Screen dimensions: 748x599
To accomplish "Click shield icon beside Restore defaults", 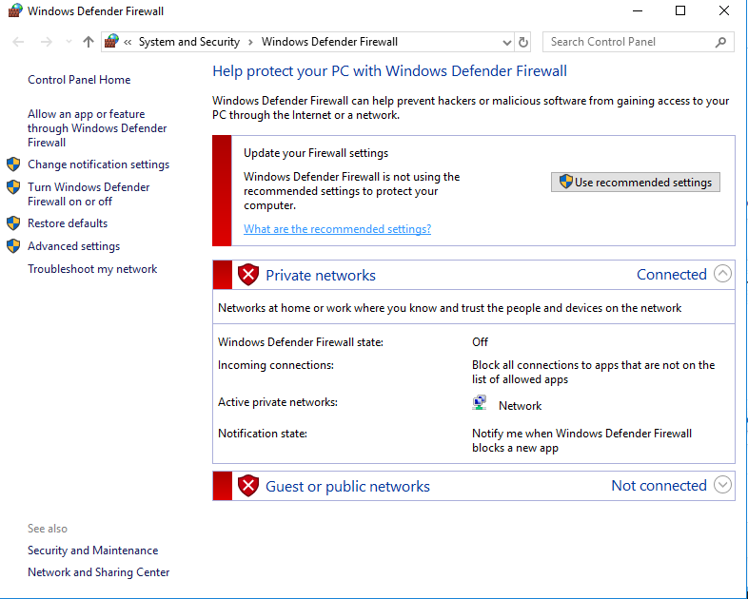I will pos(13,223).
